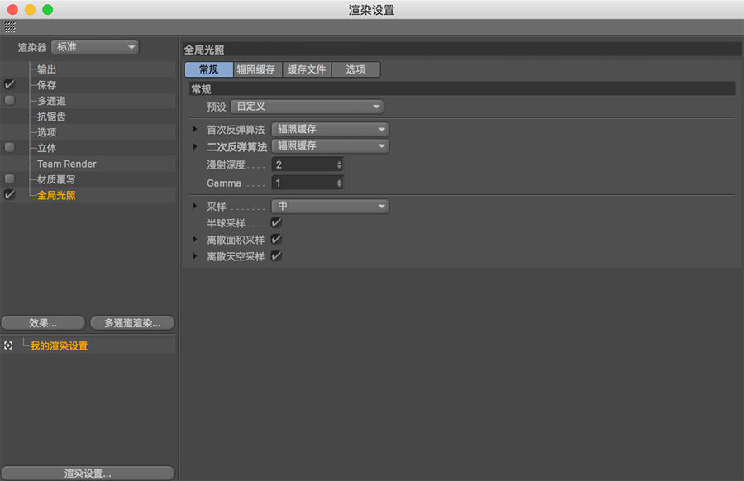Image resolution: width=744 pixels, height=481 pixels.
Task: Click the 漫射深度 stepper arrows
Action: tap(339, 164)
